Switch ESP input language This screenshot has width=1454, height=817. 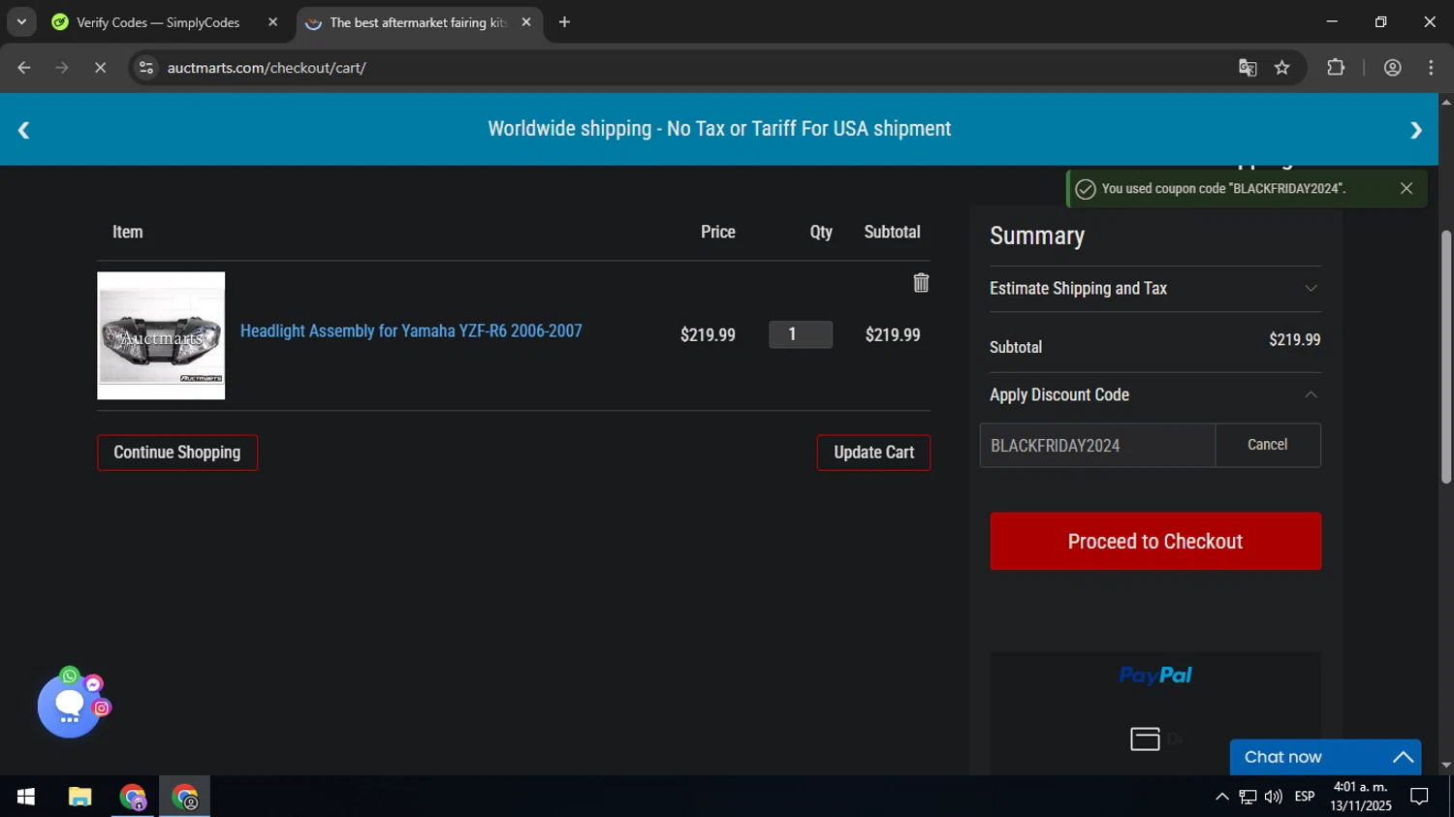(1305, 797)
